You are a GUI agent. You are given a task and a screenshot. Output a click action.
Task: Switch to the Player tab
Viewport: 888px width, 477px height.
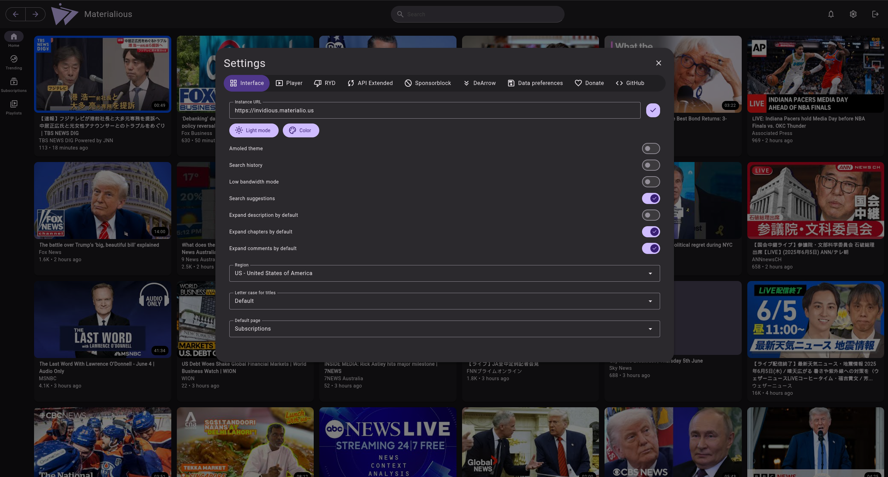click(x=289, y=83)
